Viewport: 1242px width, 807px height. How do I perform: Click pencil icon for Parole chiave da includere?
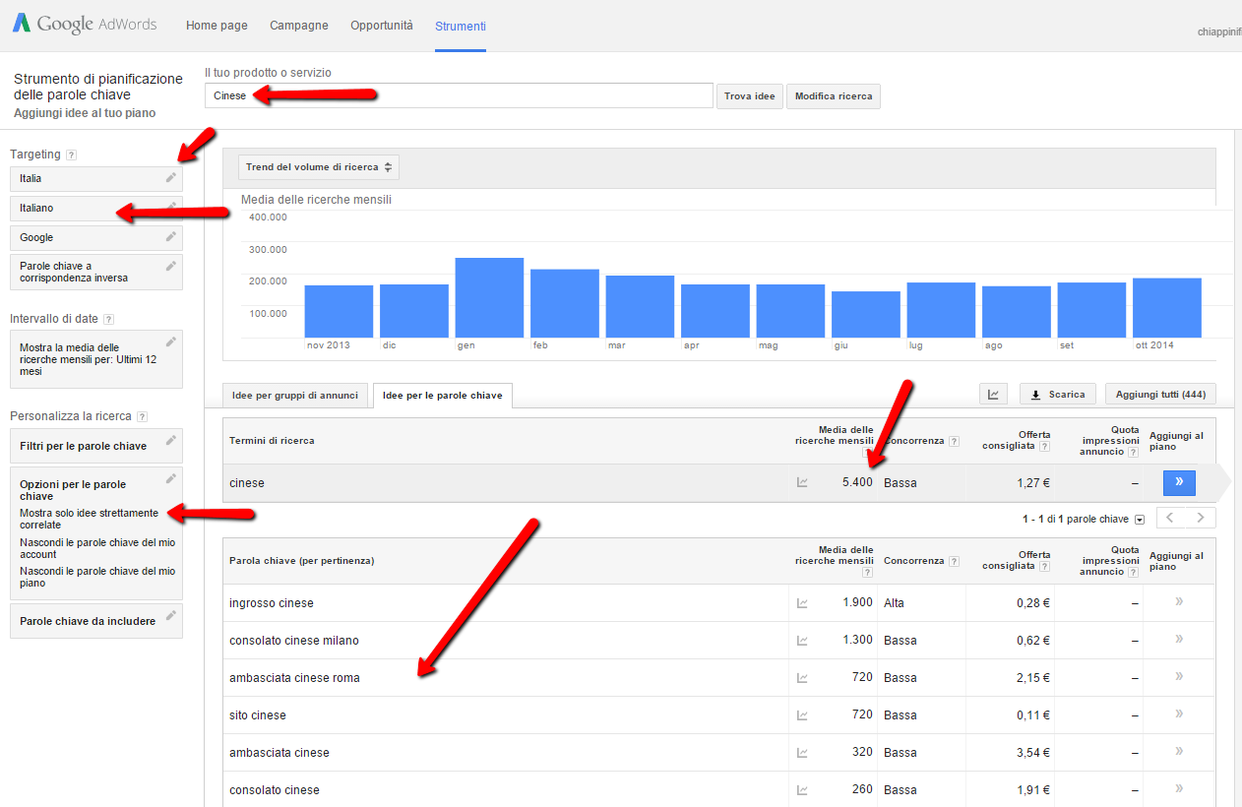[171, 615]
